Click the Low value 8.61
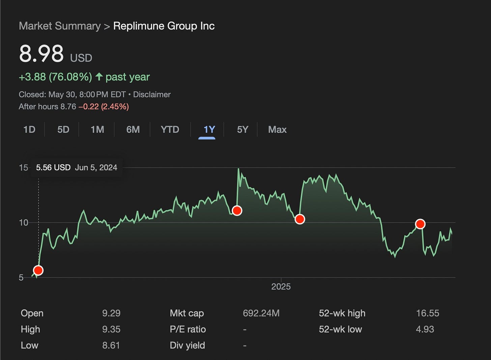Image resolution: width=491 pixels, height=360 pixels. pos(111,345)
